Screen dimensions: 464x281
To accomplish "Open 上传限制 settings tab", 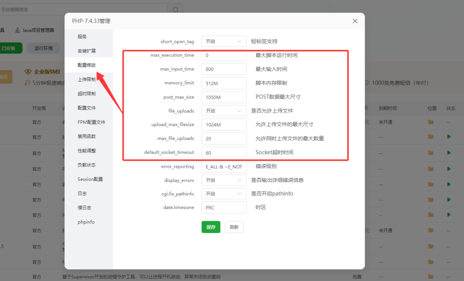I will point(89,79).
